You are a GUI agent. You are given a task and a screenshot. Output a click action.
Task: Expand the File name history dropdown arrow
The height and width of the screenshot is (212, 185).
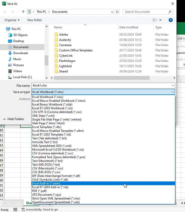pyautogui.click(x=173, y=86)
